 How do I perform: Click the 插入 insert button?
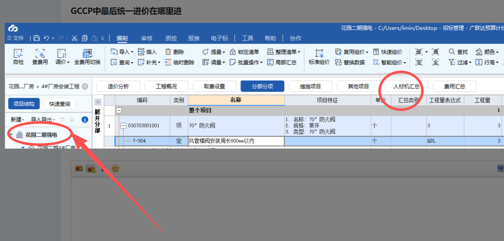click(x=147, y=52)
